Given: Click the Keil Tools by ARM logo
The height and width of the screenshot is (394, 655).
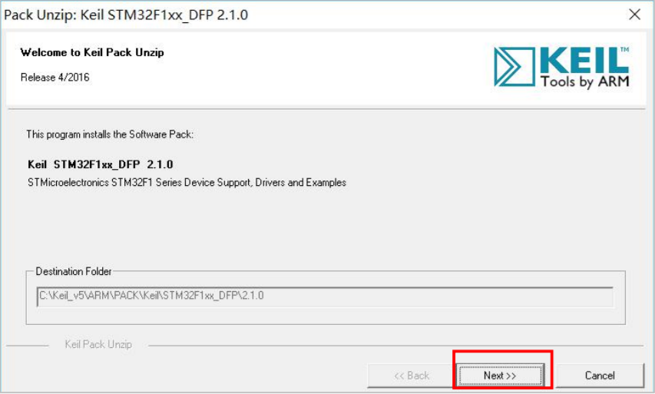Looking at the screenshot, I should 561,68.
